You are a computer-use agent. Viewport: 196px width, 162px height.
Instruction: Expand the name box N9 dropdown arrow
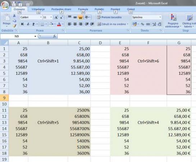pyautogui.click(x=35, y=36)
